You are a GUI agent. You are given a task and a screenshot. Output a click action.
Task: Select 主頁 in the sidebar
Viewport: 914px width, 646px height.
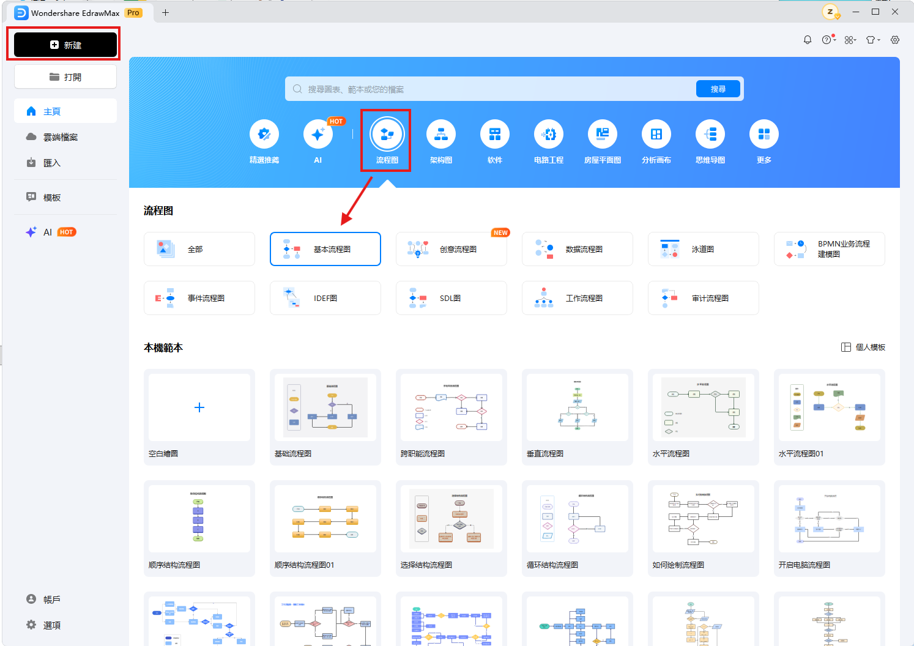65,111
